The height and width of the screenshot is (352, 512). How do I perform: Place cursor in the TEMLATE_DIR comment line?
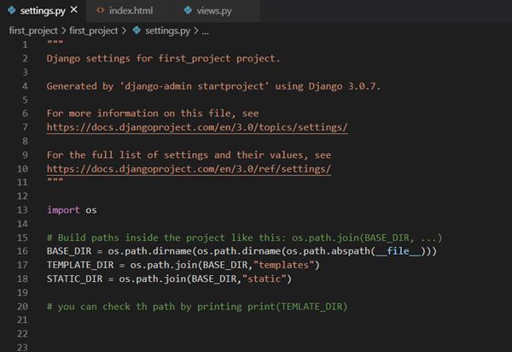196,306
